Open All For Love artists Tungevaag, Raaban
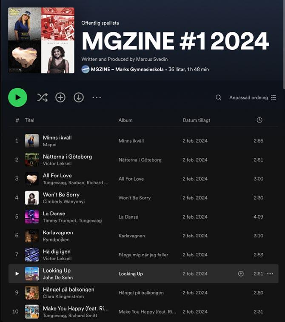Image resolution: width=285 pixels, height=322 pixels. click(76, 182)
